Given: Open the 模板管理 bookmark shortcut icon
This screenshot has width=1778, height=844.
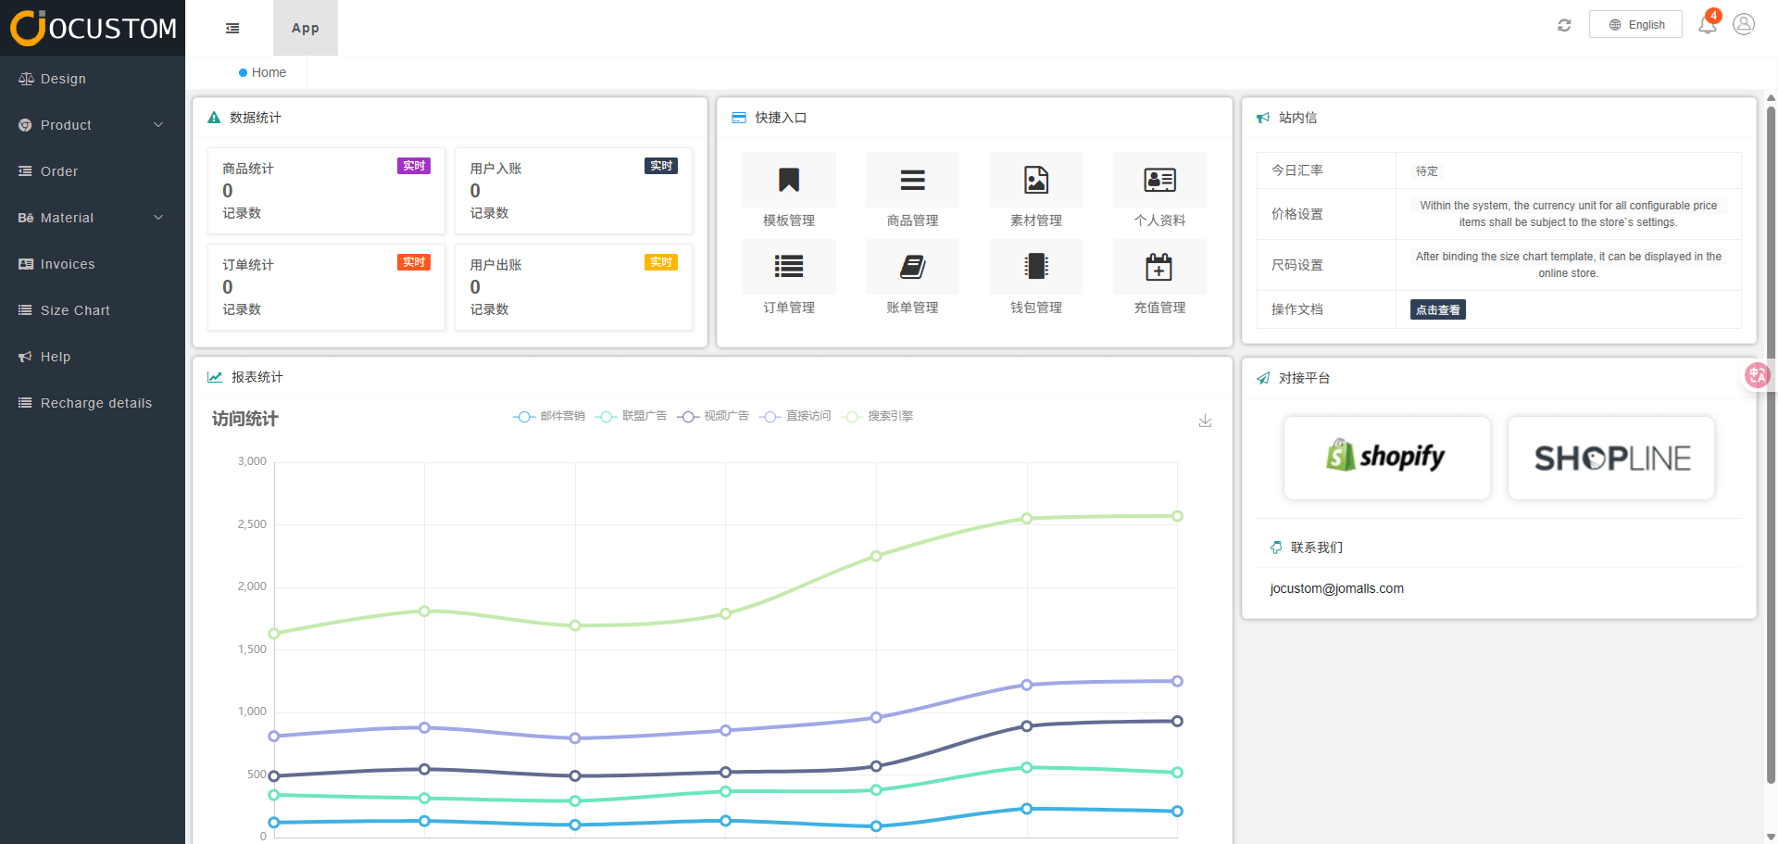Looking at the screenshot, I should (x=788, y=180).
